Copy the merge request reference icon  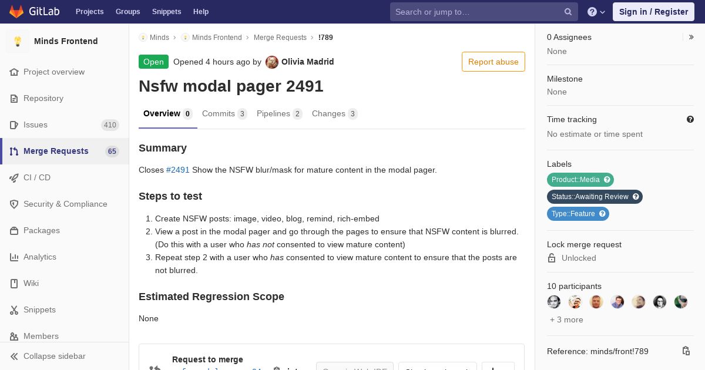tap(686, 351)
